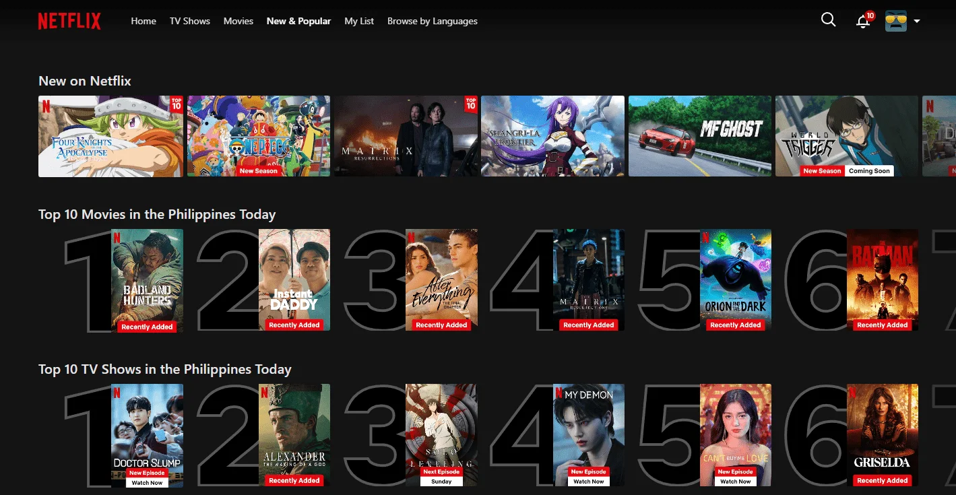Open After Everything movie poster
This screenshot has height=495, width=956.
click(441, 280)
